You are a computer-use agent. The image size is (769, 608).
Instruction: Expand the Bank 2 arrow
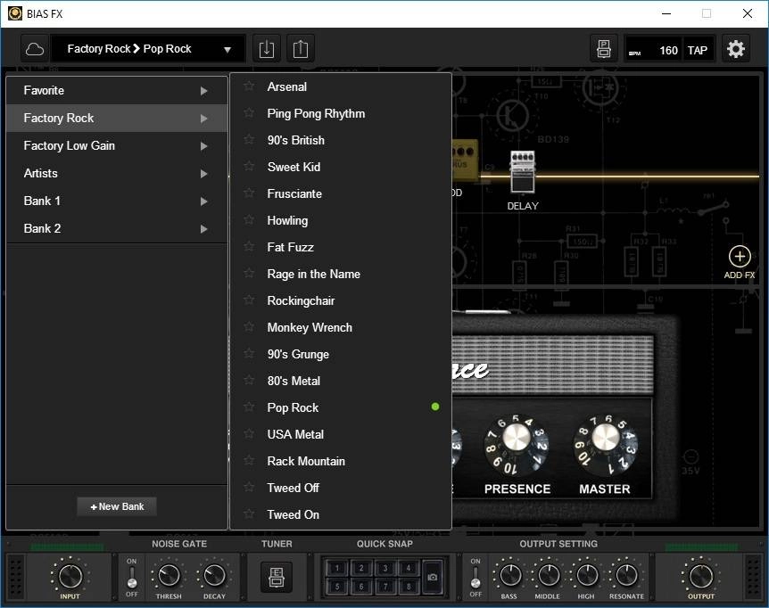[x=204, y=229]
